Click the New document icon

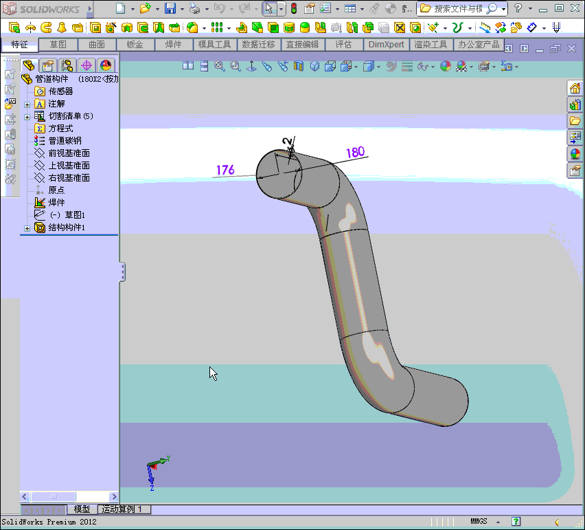[x=120, y=8]
